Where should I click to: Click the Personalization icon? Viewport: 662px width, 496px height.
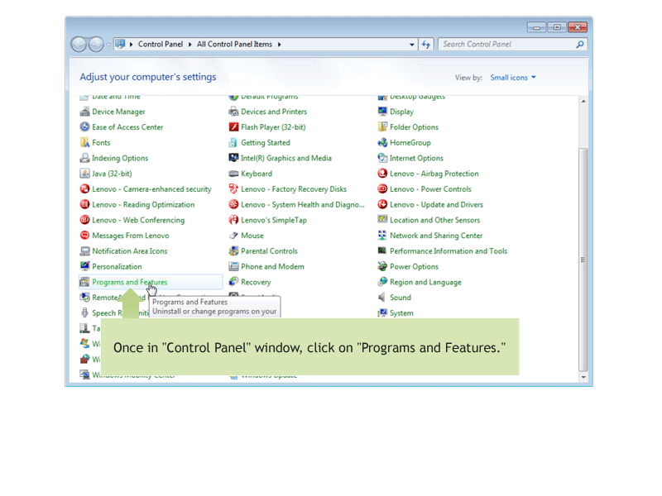pos(85,266)
